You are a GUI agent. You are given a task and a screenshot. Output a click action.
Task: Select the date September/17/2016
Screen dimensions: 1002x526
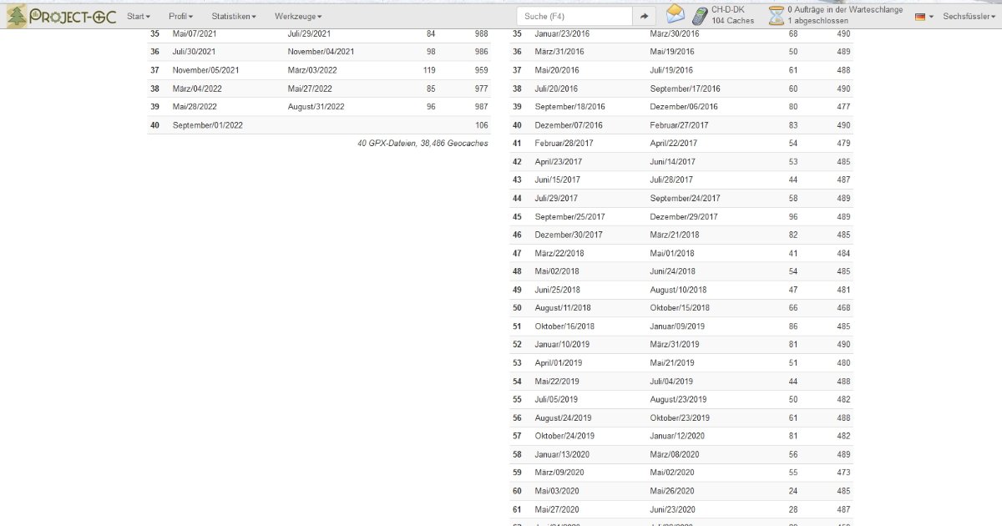click(x=685, y=89)
